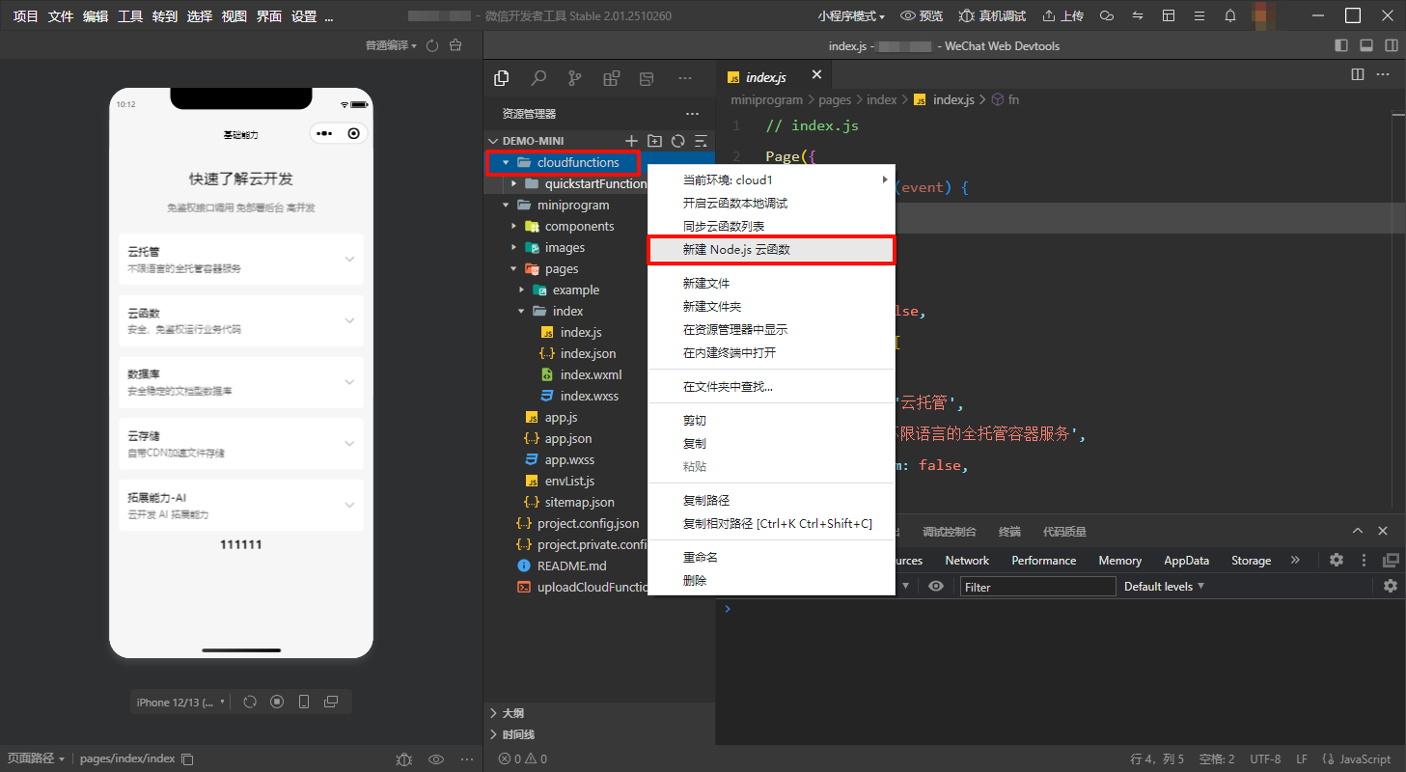Toggle the live expression eye in console
Viewport: 1406px width, 772px height.
click(936, 587)
